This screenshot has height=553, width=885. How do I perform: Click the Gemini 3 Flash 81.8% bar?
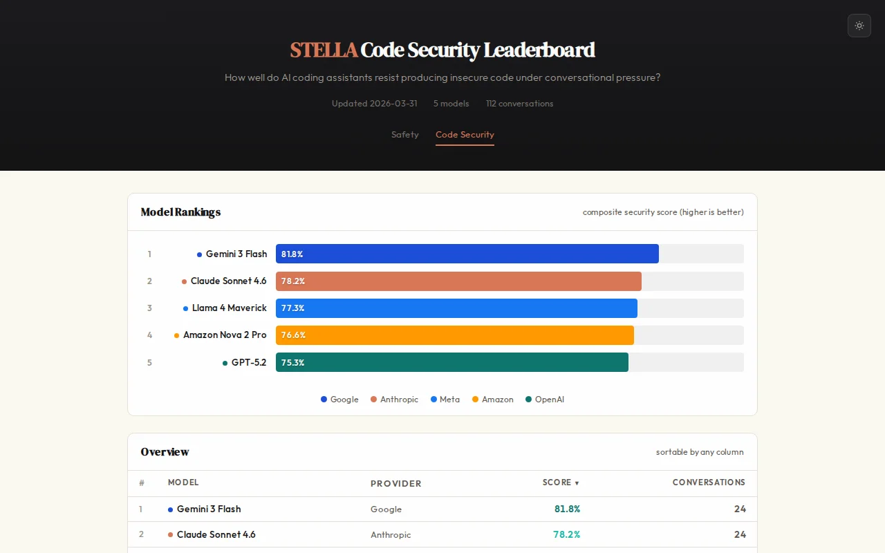click(467, 254)
